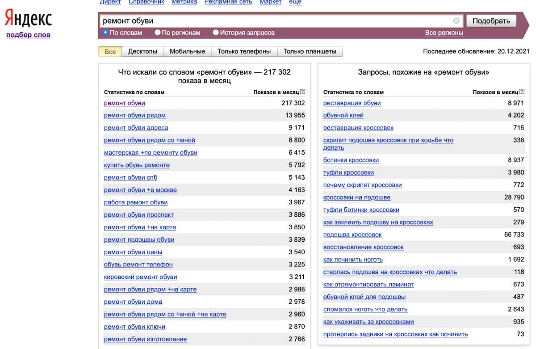Open the "Только планшеты" tab
The image size is (536, 349).
pos(310,51)
